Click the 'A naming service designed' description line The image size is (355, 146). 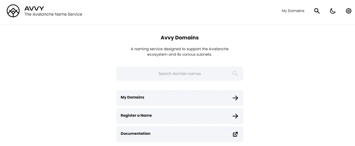click(x=180, y=49)
